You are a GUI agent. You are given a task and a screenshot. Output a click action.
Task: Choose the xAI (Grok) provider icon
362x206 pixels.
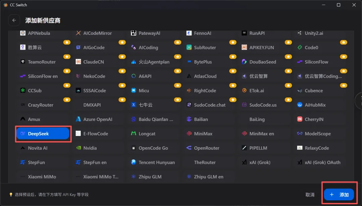pyautogui.click(x=244, y=162)
